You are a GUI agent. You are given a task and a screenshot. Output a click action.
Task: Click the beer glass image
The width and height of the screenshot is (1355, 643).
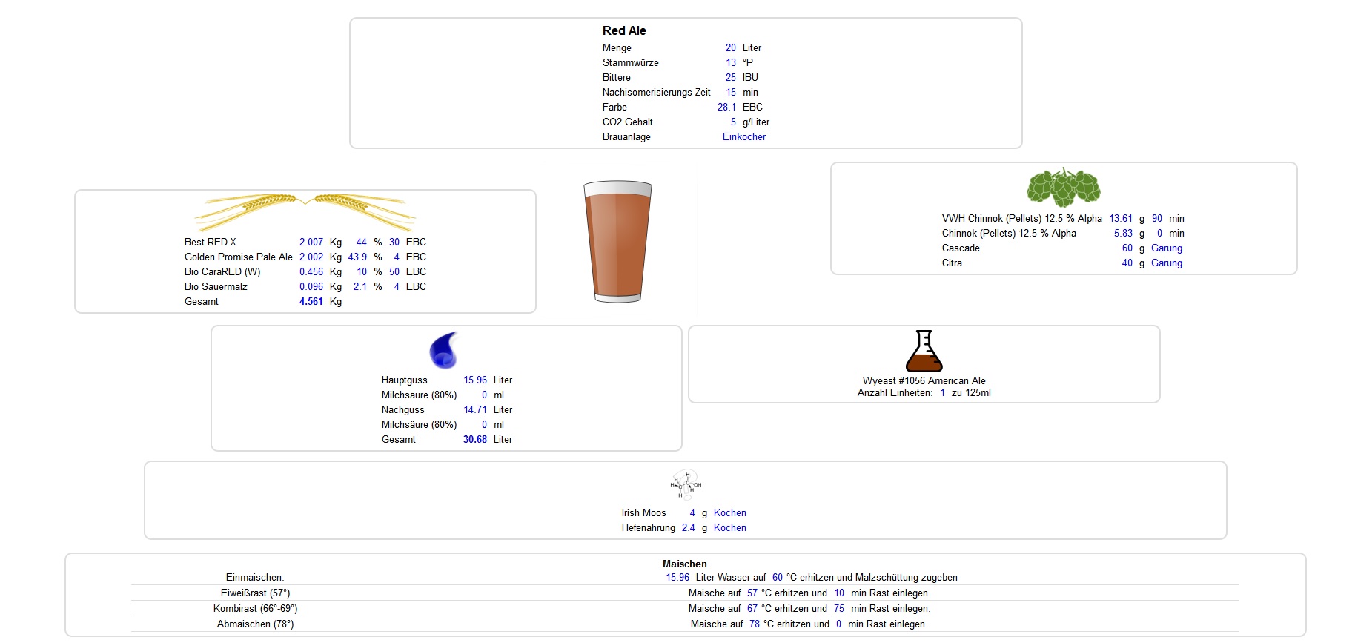(617, 242)
